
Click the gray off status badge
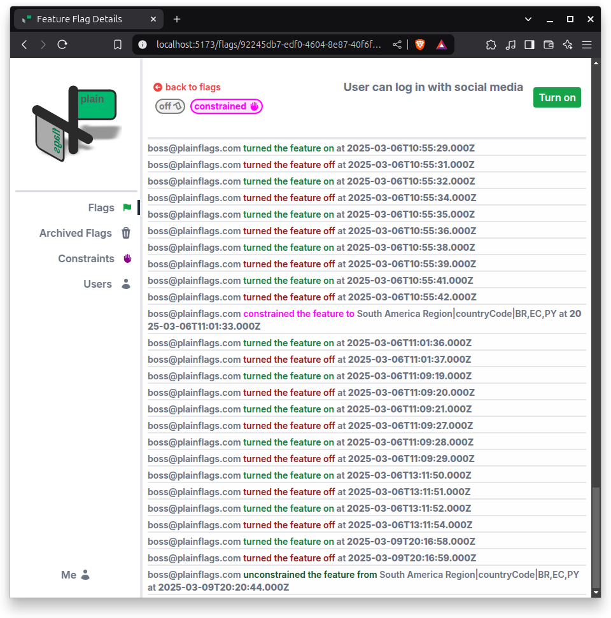(x=170, y=106)
